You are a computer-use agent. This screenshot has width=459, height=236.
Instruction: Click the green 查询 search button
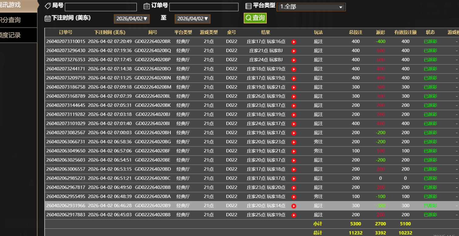(x=255, y=18)
